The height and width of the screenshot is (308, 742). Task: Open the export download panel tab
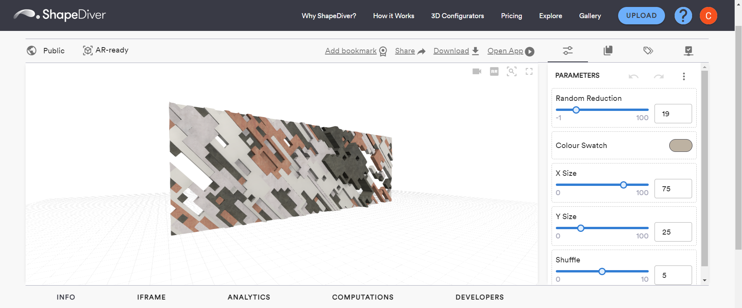[688, 51]
